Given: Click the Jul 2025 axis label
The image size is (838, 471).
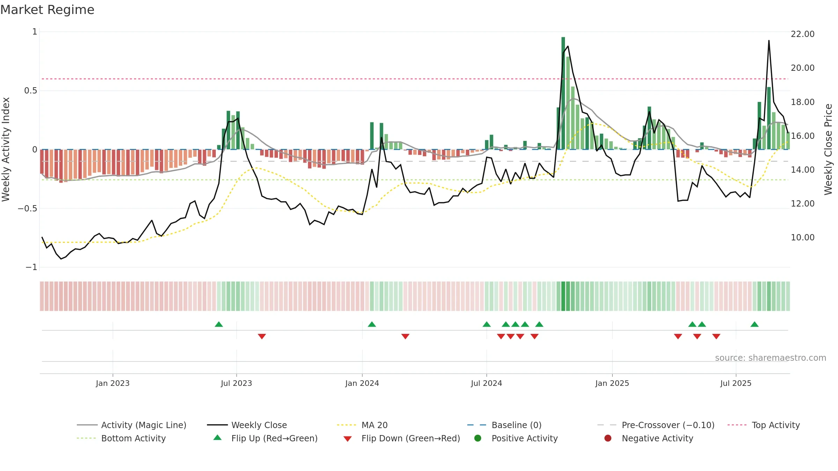Looking at the screenshot, I should [736, 383].
